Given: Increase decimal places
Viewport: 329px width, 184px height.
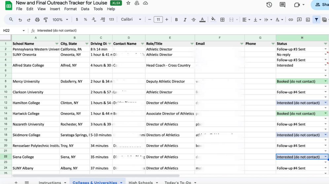Looking at the screenshot, I should (x=103, y=19).
